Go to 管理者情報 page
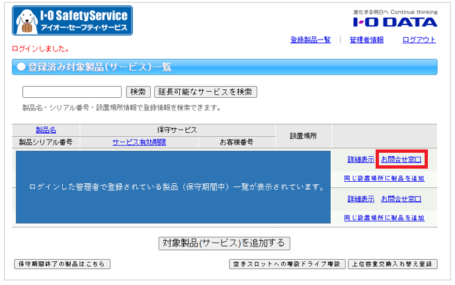This screenshot has height=285, width=455. coord(366,40)
